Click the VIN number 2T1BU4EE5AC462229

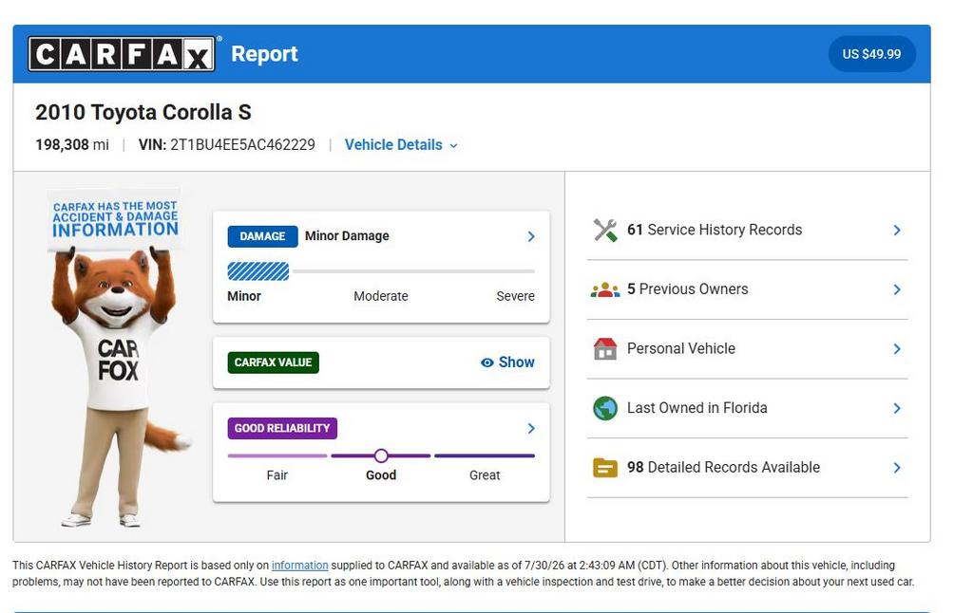(x=242, y=145)
